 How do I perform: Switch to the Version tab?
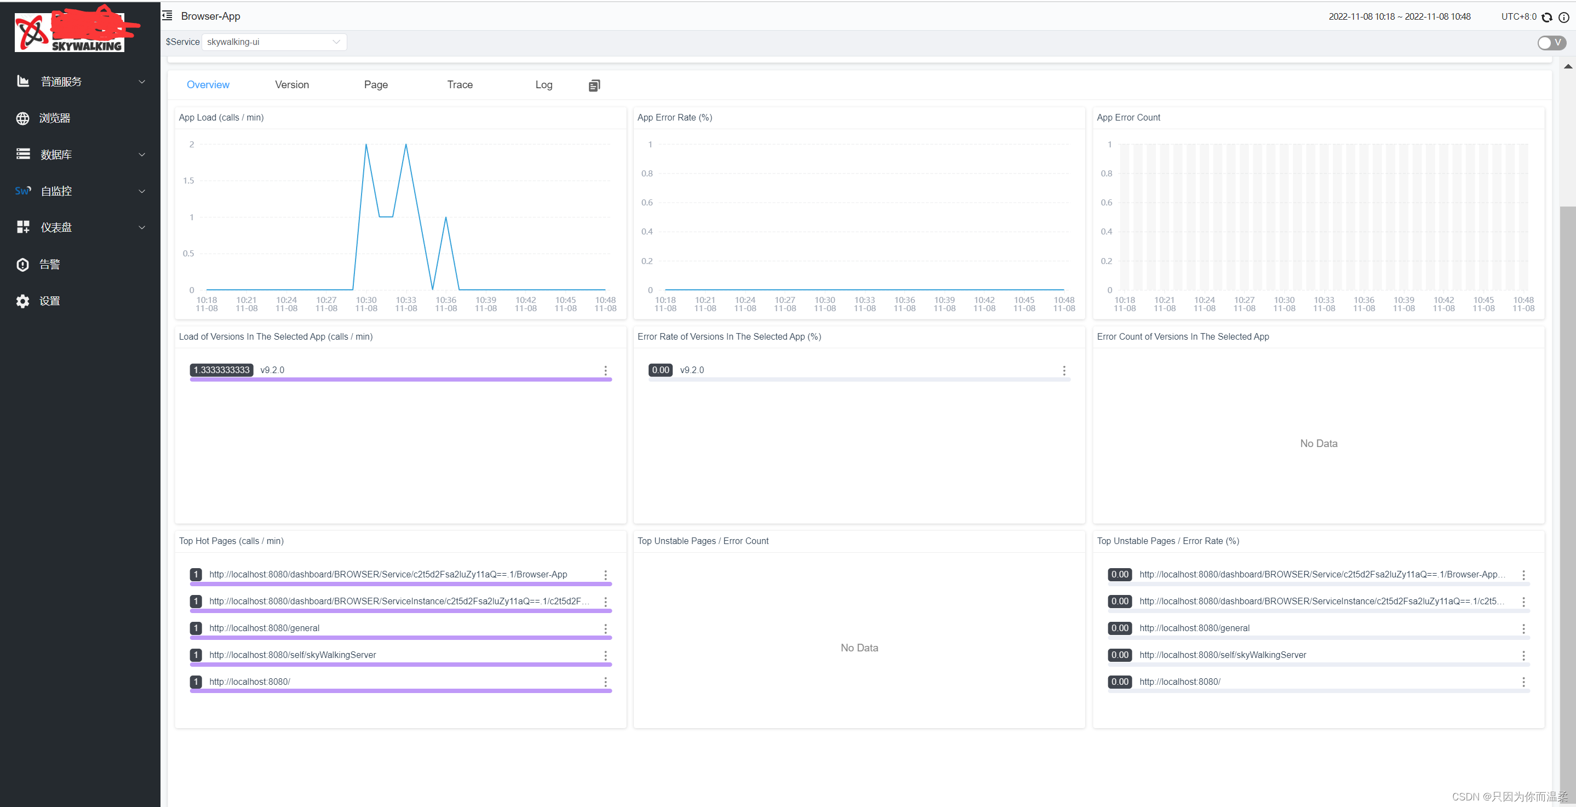click(x=292, y=85)
